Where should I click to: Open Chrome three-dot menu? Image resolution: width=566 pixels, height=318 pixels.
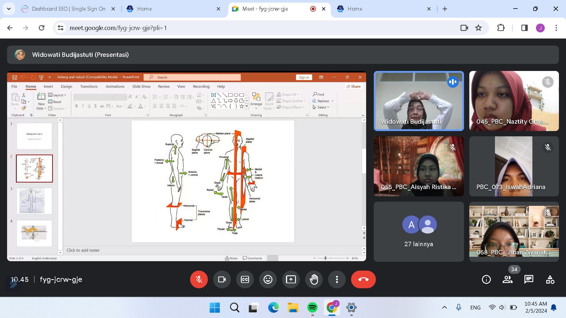(556, 28)
